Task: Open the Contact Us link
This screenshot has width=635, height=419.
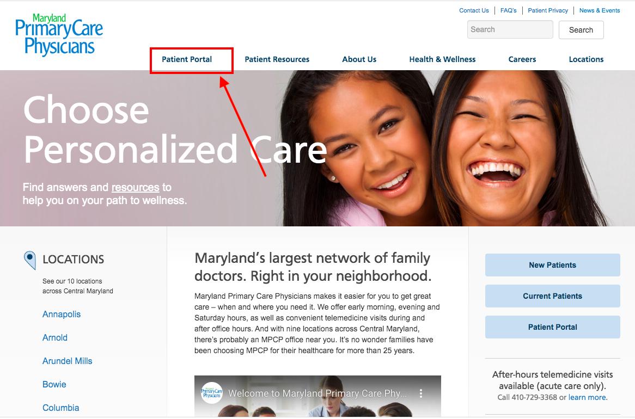Action: click(474, 10)
